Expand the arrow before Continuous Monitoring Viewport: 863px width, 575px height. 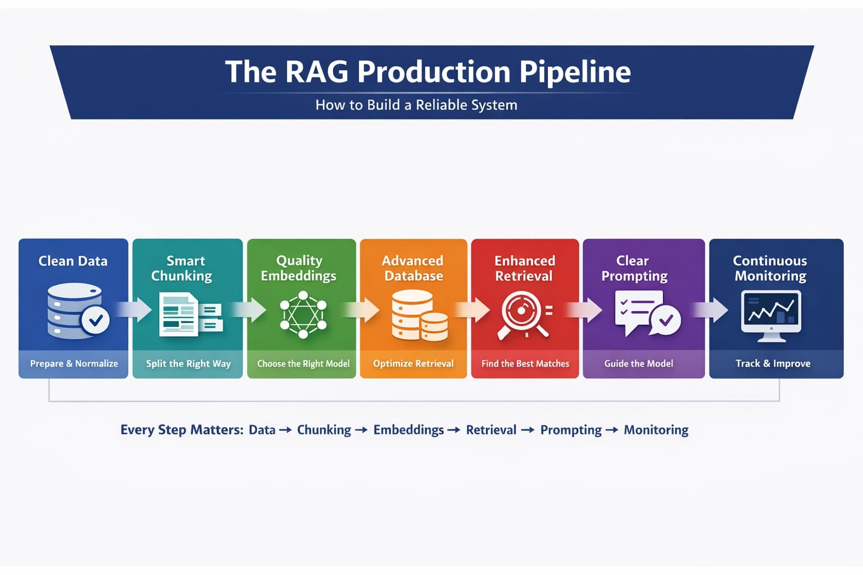pyautogui.click(x=709, y=309)
